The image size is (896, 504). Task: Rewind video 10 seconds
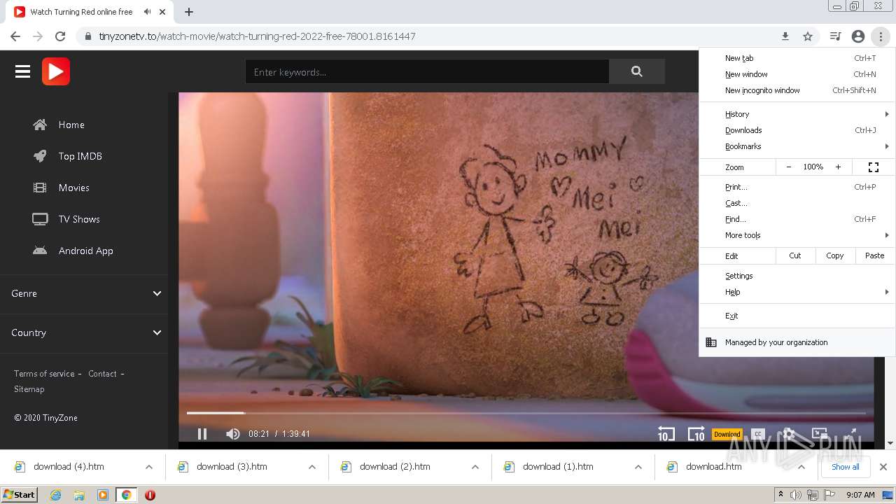pyautogui.click(x=666, y=434)
